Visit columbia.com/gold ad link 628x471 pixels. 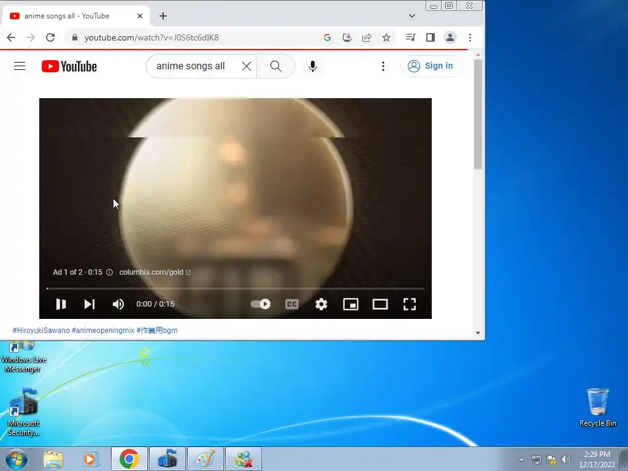pyautogui.click(x=155, y=272)
